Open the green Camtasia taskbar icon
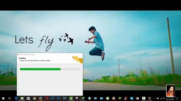 click(x=71, y=98)
